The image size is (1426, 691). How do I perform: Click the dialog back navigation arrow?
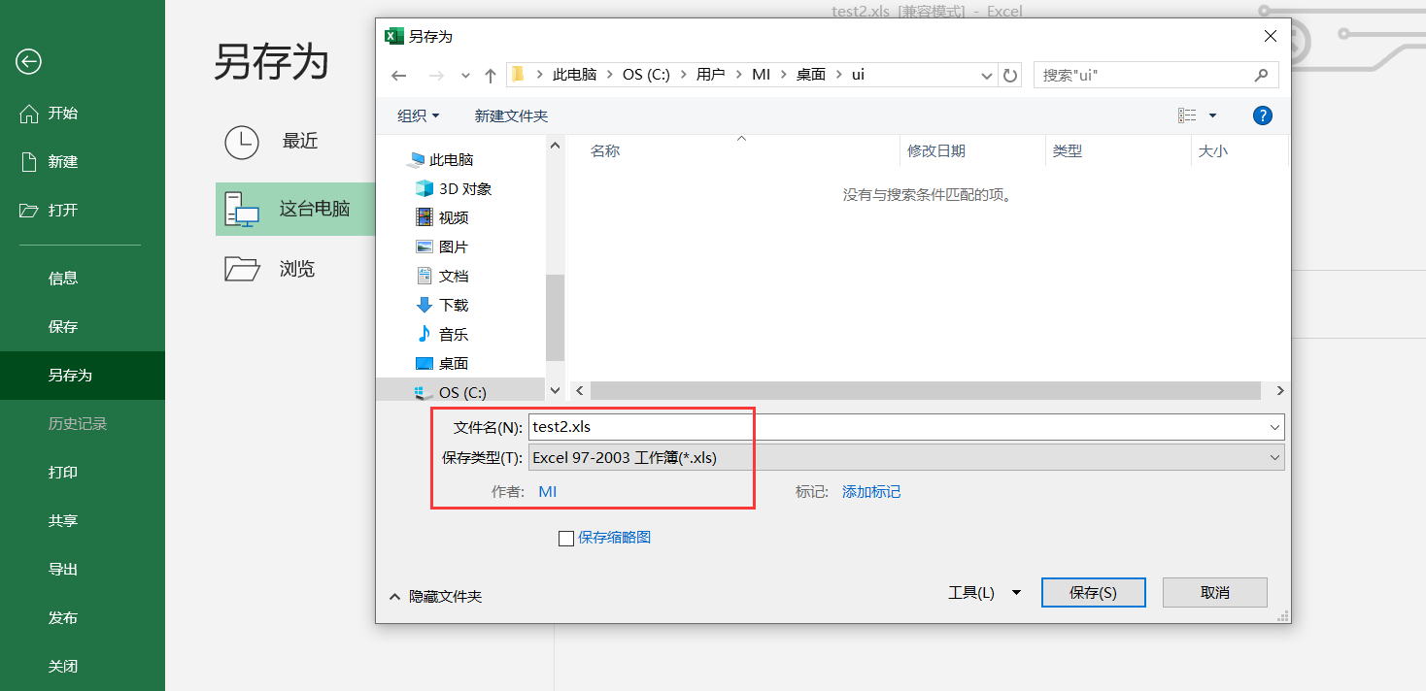[398, 75]
